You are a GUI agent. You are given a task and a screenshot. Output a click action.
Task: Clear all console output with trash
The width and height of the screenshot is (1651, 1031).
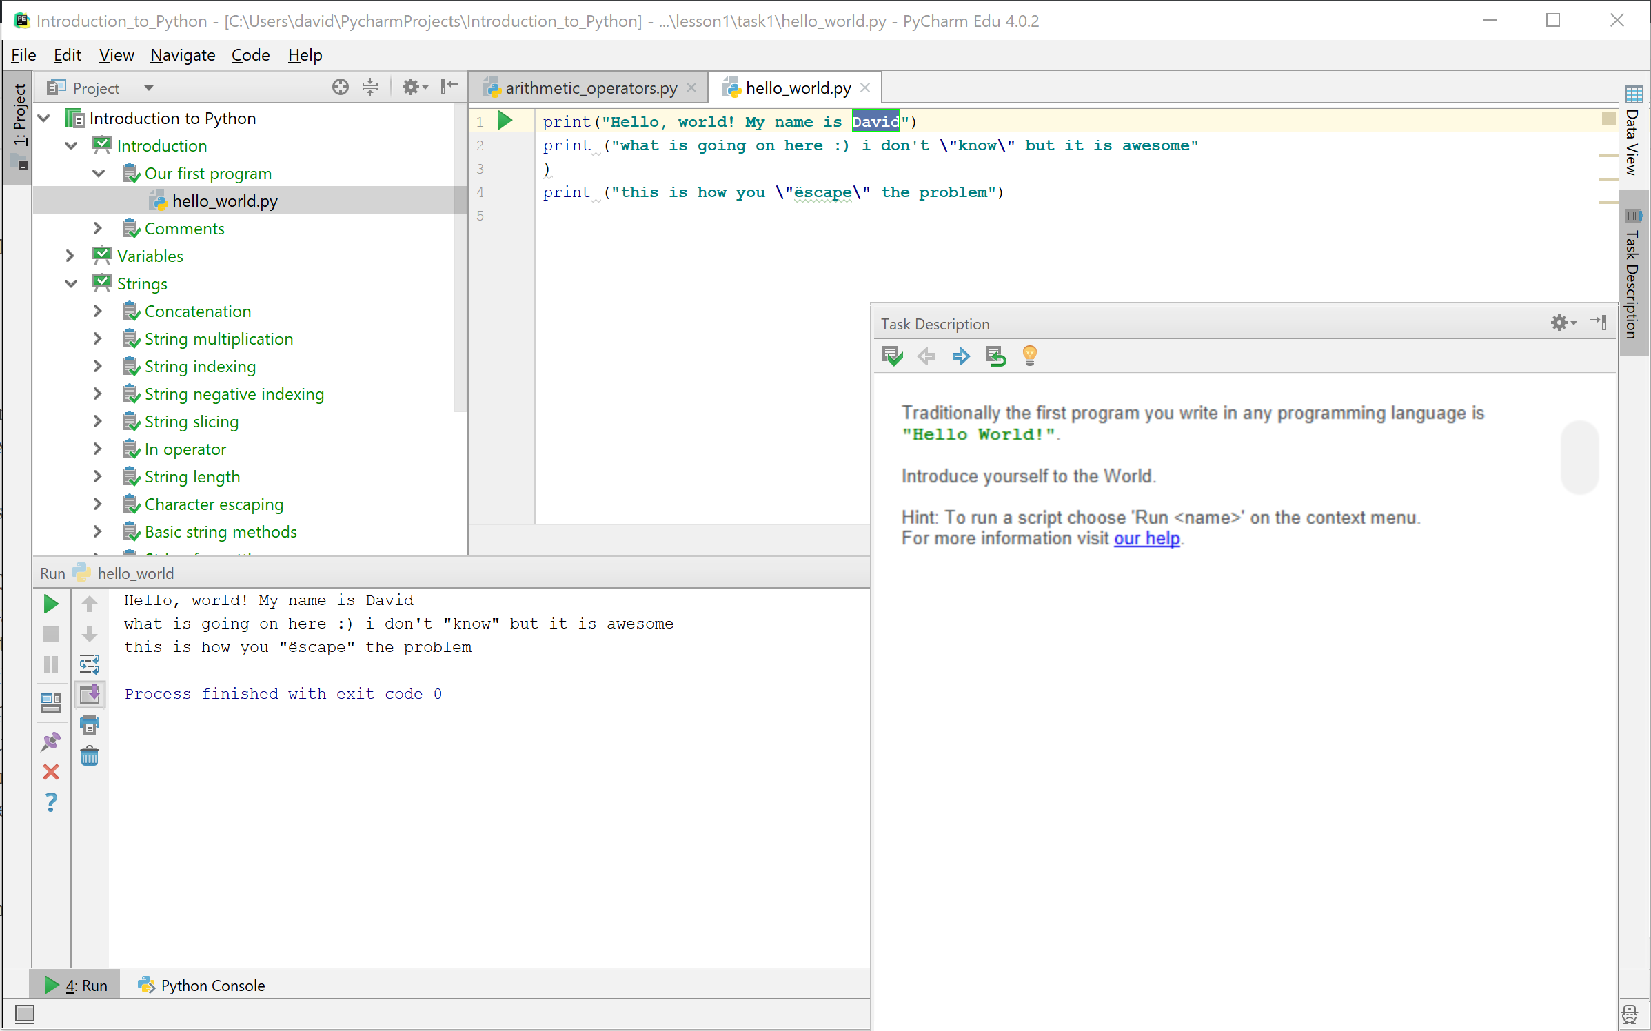click(x=90, y=756)
